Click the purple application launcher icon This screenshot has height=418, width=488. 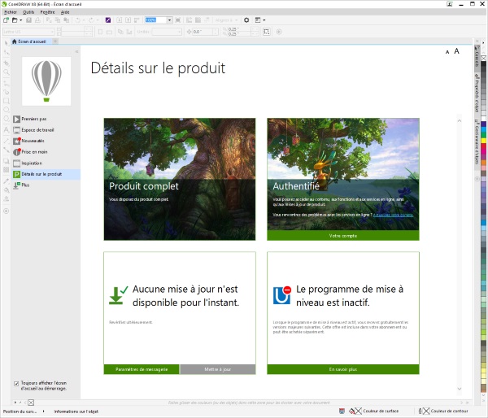[108, 20]
